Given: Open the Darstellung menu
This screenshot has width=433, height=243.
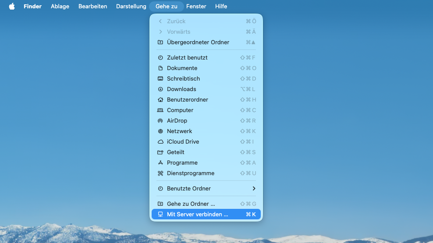Looking at the screenshot, I should [x=131, y=7].
